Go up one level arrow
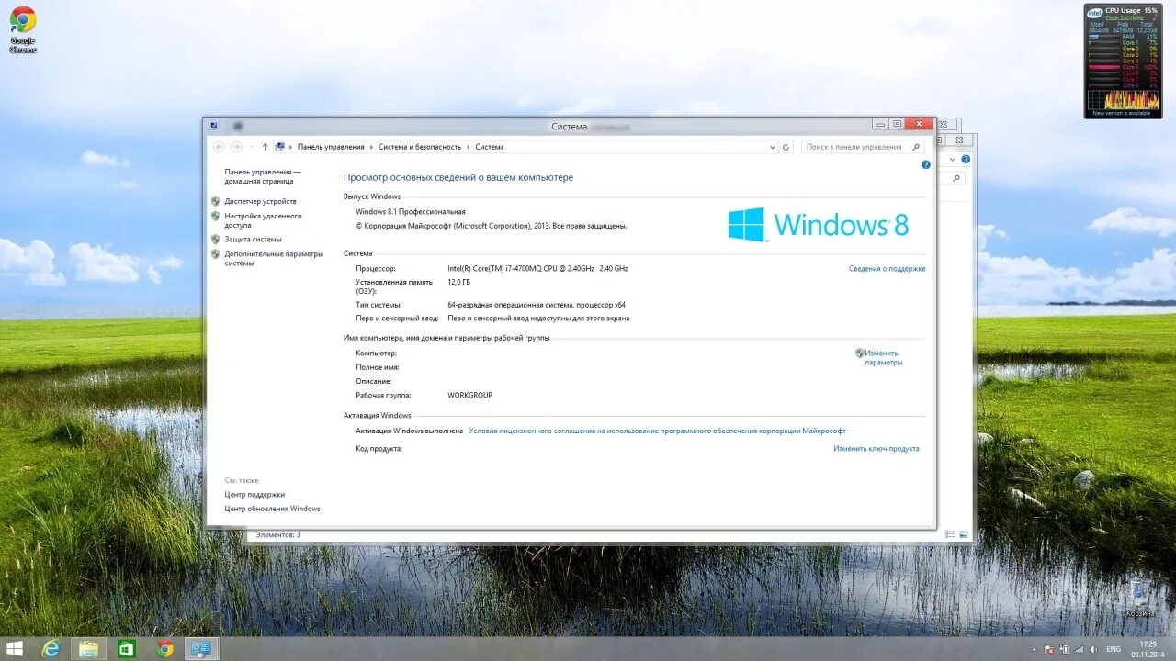The image size is (1176, 661). tap(266, 147)
